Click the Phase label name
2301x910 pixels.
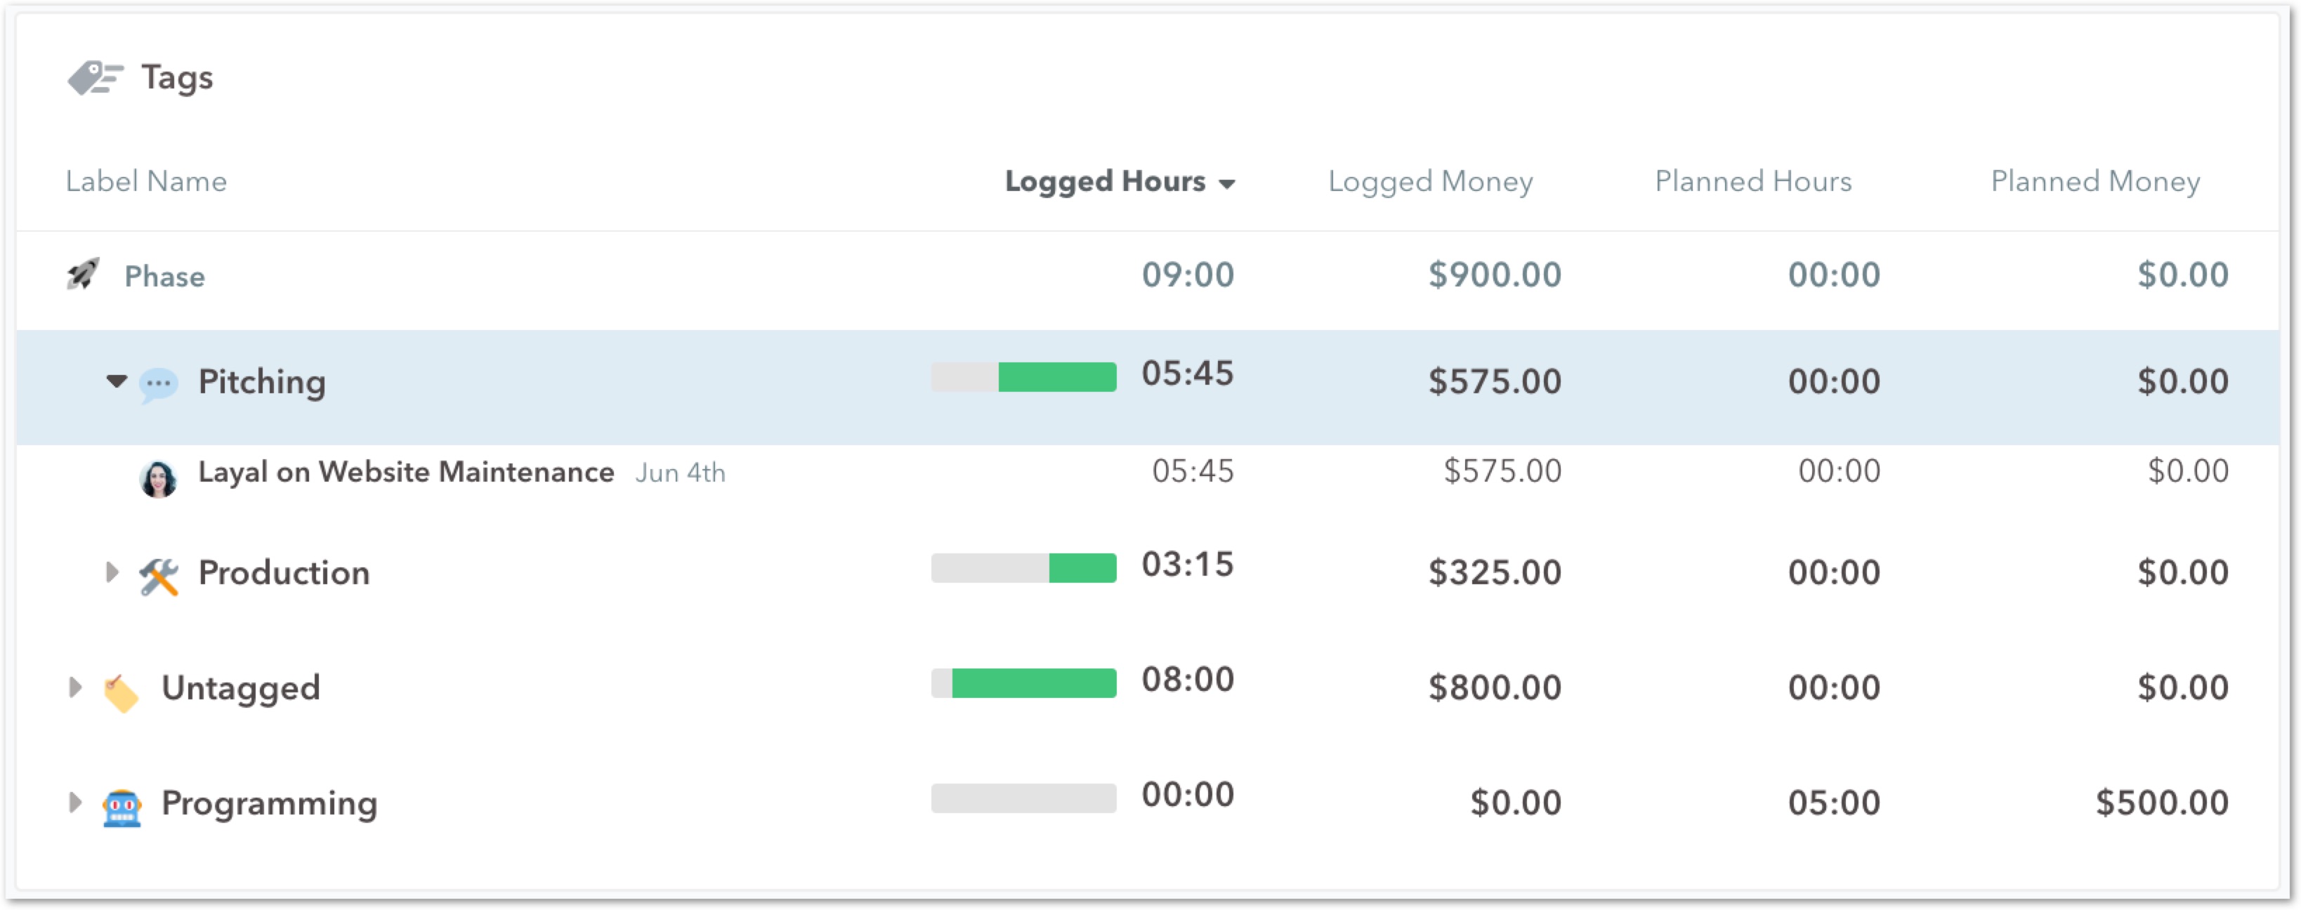point(164,276)
